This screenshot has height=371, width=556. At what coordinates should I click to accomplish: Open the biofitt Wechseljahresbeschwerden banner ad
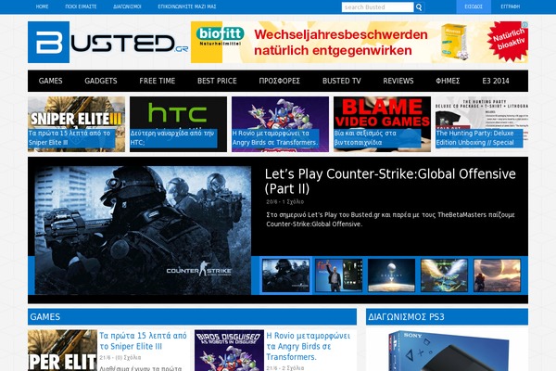point(360,43)
